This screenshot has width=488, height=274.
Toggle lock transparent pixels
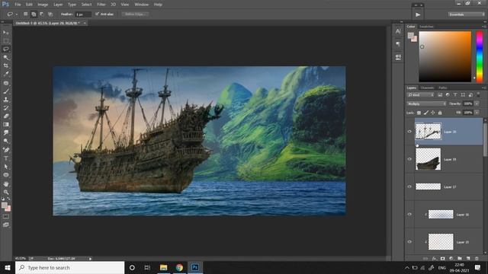click(419, 113)
